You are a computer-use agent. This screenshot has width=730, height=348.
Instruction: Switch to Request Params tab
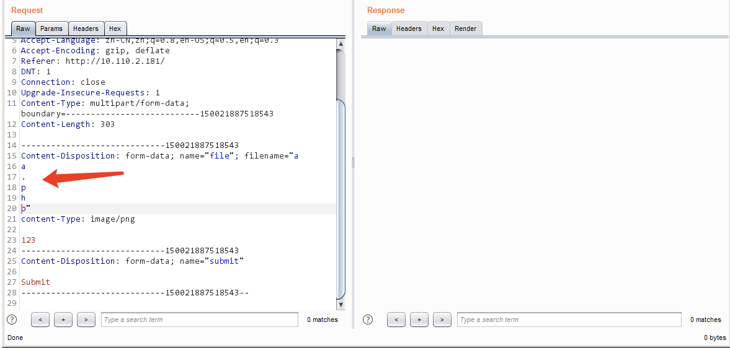click(x=51, y=28)
